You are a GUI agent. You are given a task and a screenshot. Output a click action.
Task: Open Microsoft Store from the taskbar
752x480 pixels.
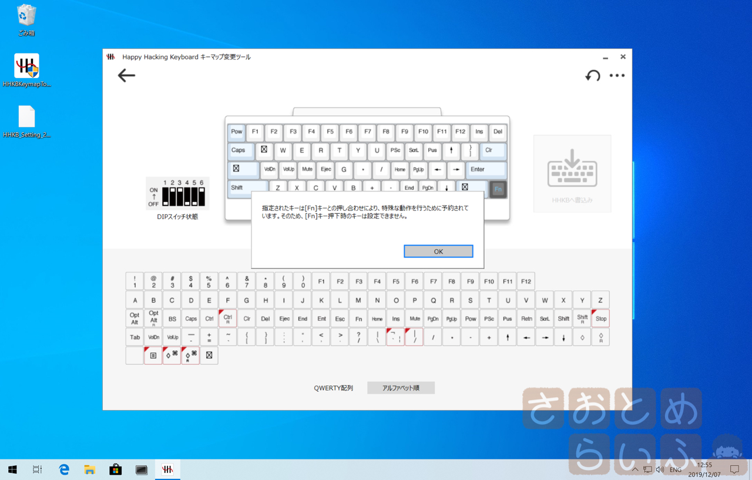point(115,469)
